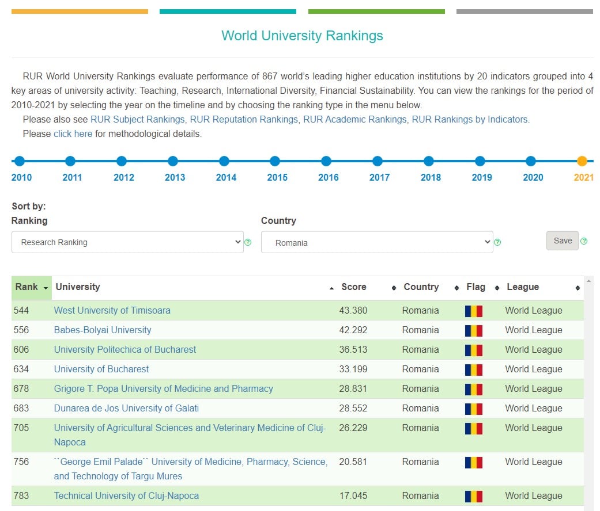Select year 2010 on the timeline

(20, 161)
